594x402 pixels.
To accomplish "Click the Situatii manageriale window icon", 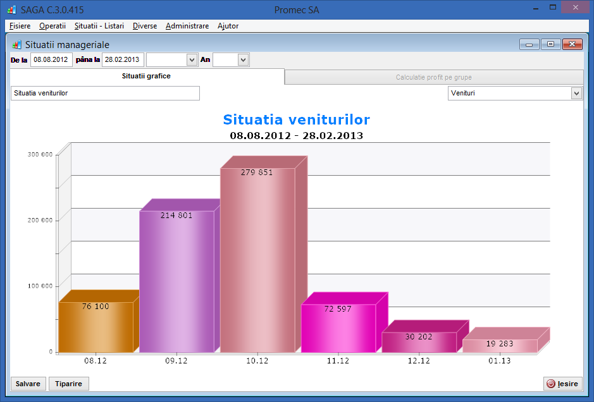I will (16, 45).
